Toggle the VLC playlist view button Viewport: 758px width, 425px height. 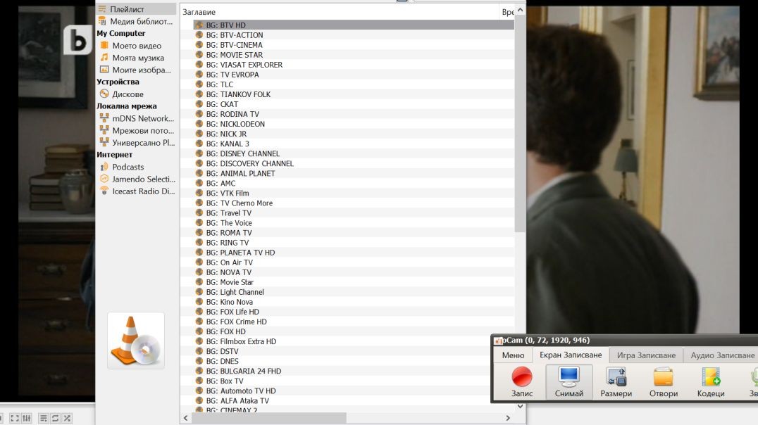pos(44,418)
